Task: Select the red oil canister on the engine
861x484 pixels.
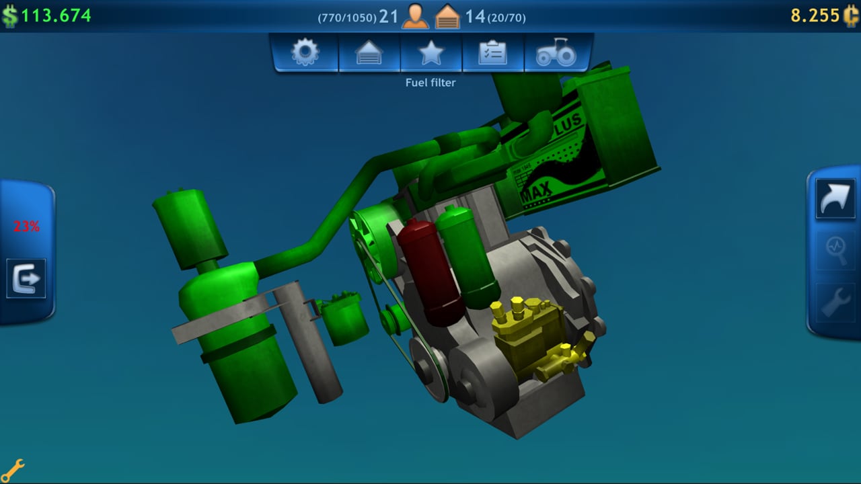Action: [x=428, y=269]
